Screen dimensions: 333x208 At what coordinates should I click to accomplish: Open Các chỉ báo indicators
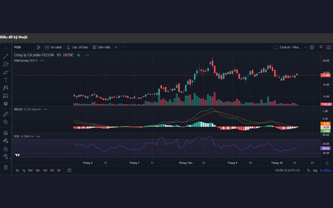pyautogui.click(x=78, y=47)
